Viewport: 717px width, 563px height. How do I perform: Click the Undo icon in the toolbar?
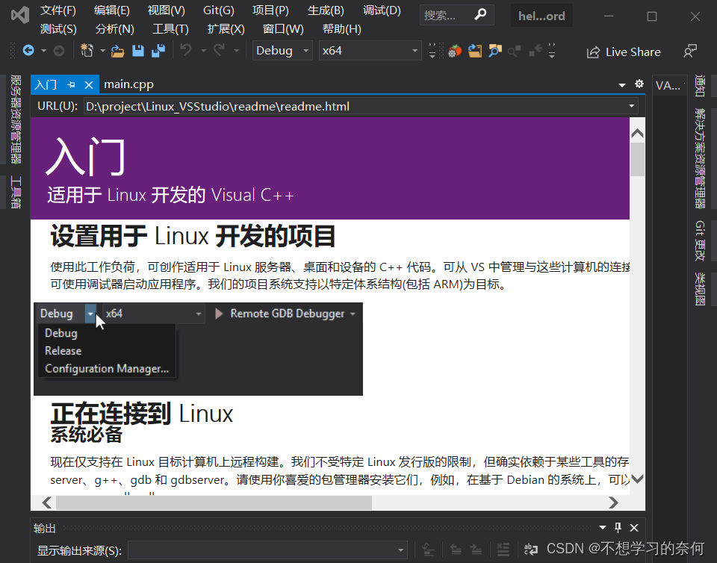coord(187,51)
